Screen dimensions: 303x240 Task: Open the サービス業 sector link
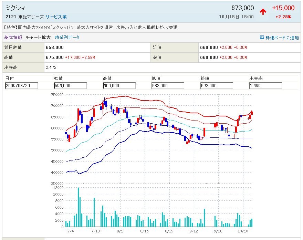(56, 17)
